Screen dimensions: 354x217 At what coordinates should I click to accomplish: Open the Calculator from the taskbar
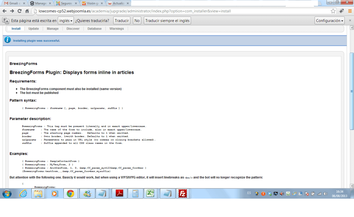coord(135,194)
